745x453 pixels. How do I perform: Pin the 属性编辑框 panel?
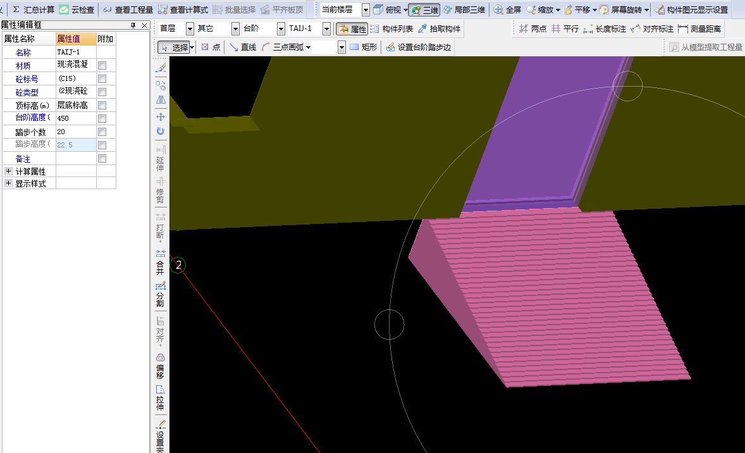point(133,25)
